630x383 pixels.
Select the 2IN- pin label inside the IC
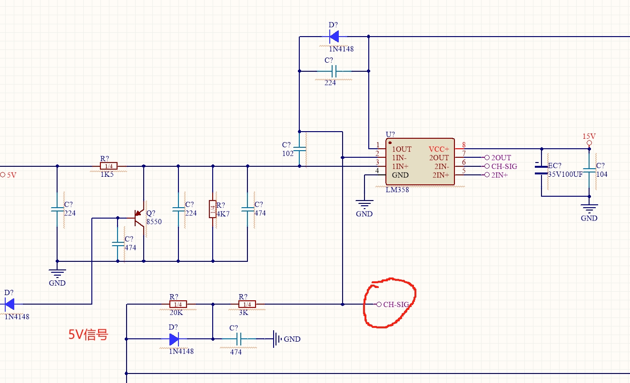pyautogui.click(x=441, y=166)
